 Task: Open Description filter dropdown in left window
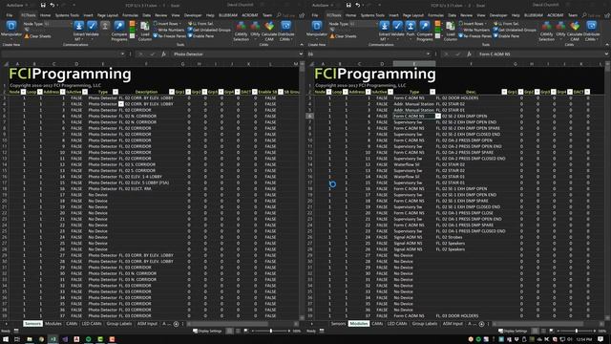[172, 92]
